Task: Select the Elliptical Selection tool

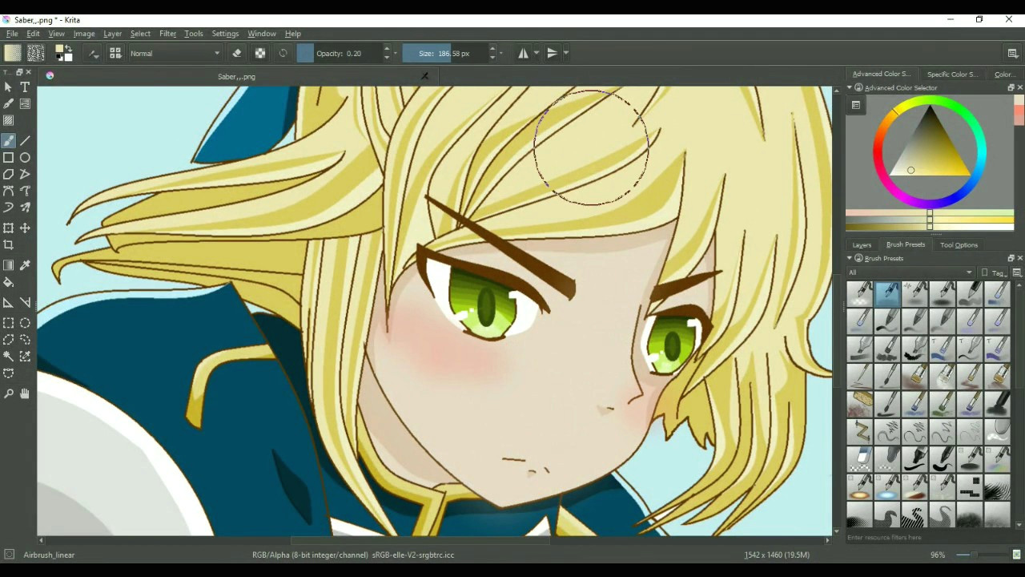Action: [25, 323]
